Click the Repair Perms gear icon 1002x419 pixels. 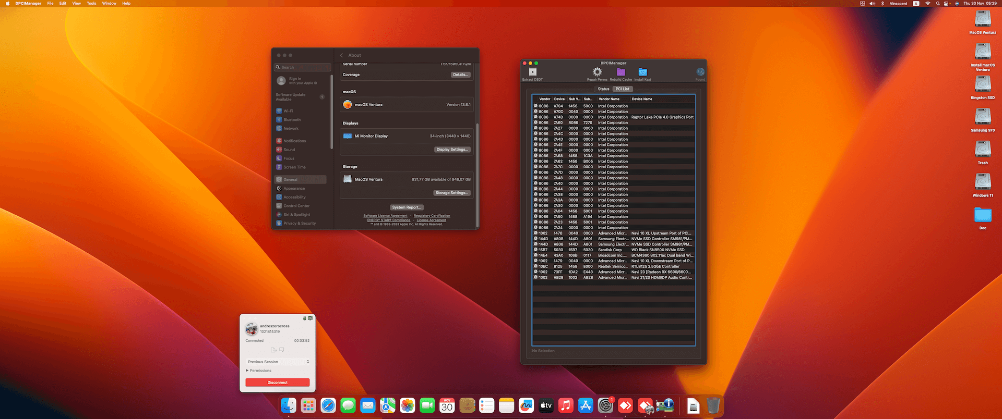[x=597, y=72]
